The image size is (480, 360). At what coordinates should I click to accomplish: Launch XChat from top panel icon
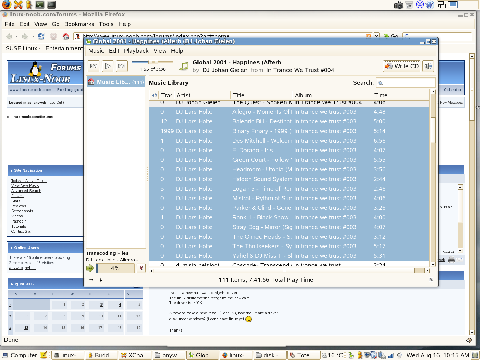coord(18,5)
